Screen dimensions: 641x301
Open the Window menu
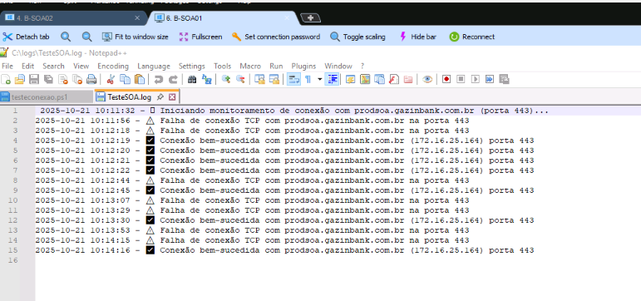(338, 66)
